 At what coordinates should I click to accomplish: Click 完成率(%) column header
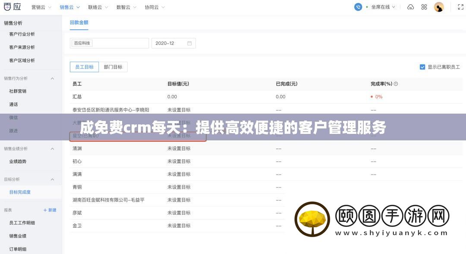[x=381, y=84]
